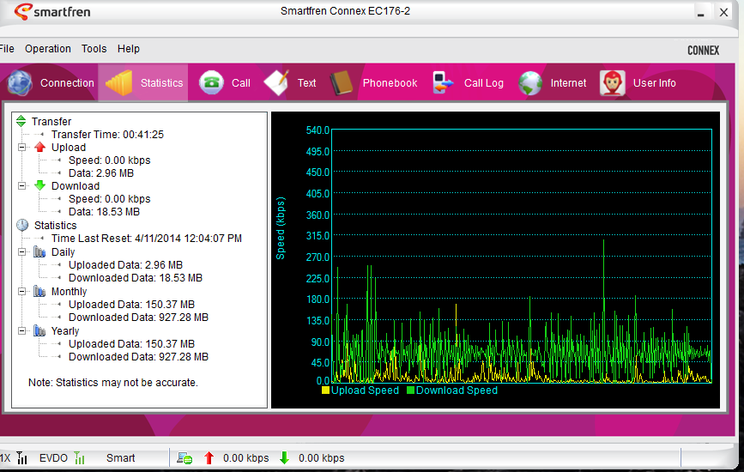Select Daily Downloaded Data: 18.53 MB row

tap(136, 277)
